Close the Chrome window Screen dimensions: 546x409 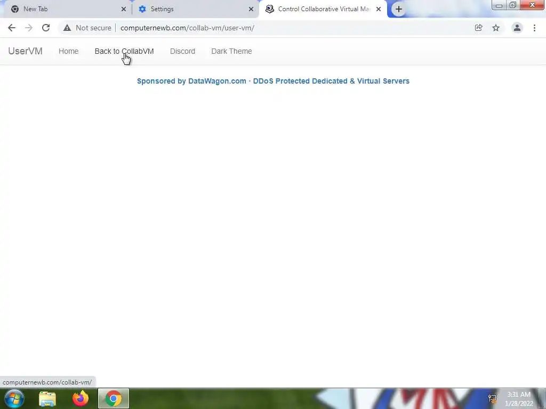click(532, 5)
